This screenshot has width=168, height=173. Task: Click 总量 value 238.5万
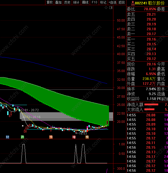pyautogui.click(x=149, y=79)
